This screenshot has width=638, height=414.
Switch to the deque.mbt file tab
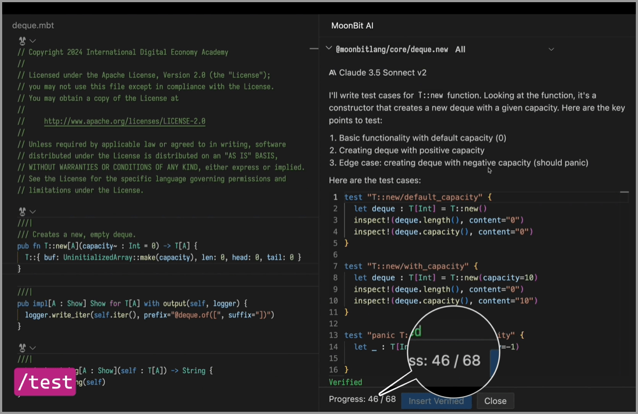click(33, 25)
